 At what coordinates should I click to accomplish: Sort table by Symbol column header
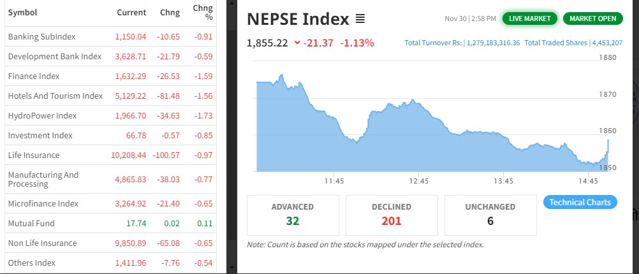(x=23, y=13)
